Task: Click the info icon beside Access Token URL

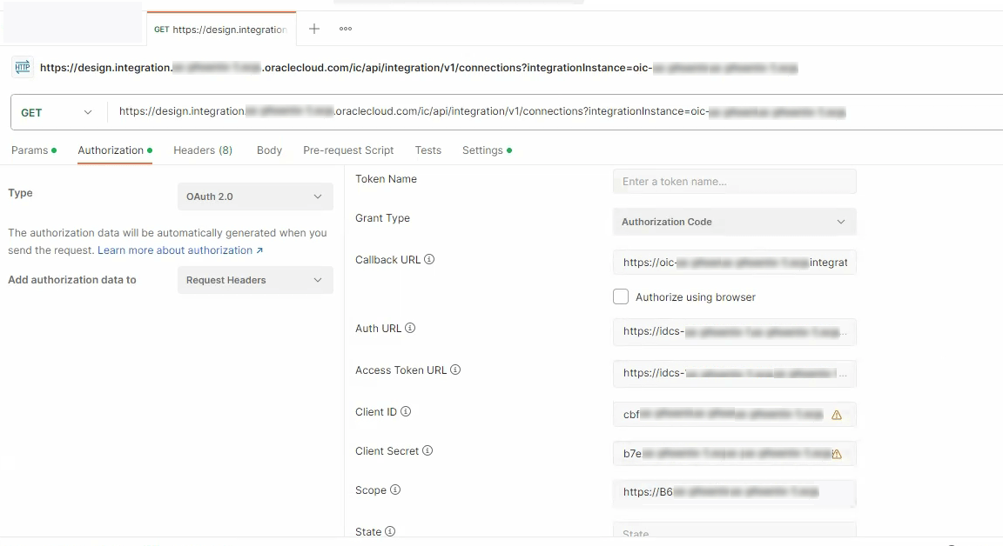Action: 454,369
